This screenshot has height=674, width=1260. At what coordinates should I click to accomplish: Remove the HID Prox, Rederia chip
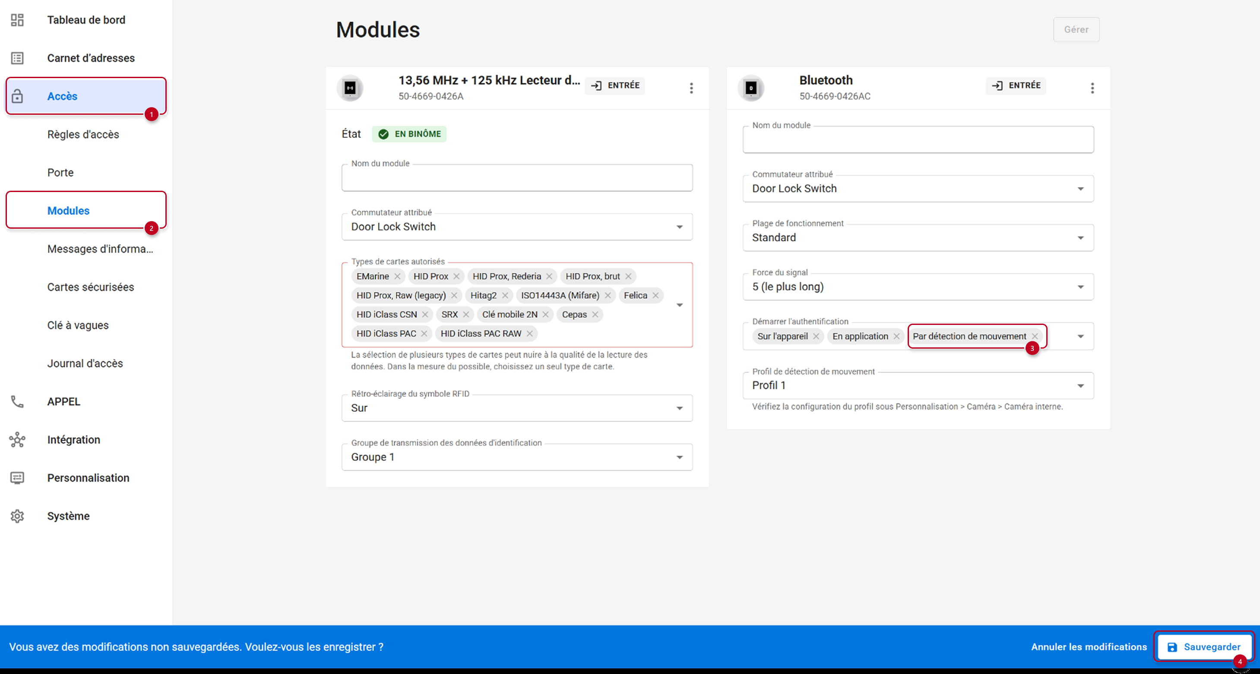549,277
